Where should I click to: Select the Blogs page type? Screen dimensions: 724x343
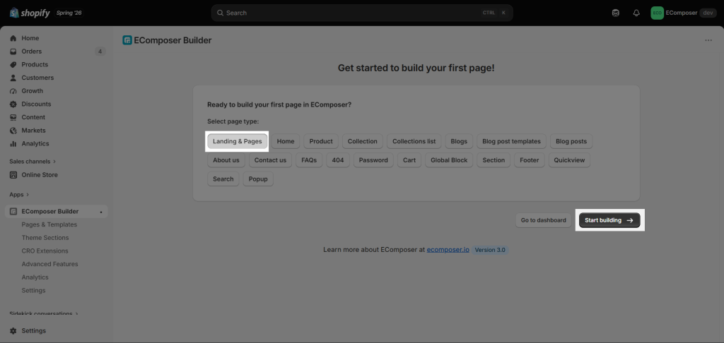pos(459,142)
